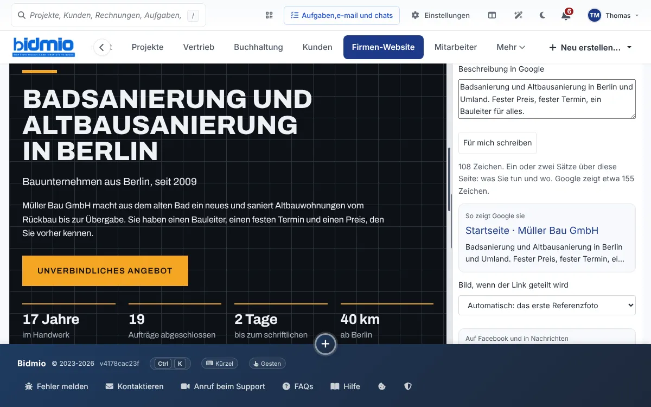Click the Bild, wenn der Link geteilt wird label

click(513, 285)
